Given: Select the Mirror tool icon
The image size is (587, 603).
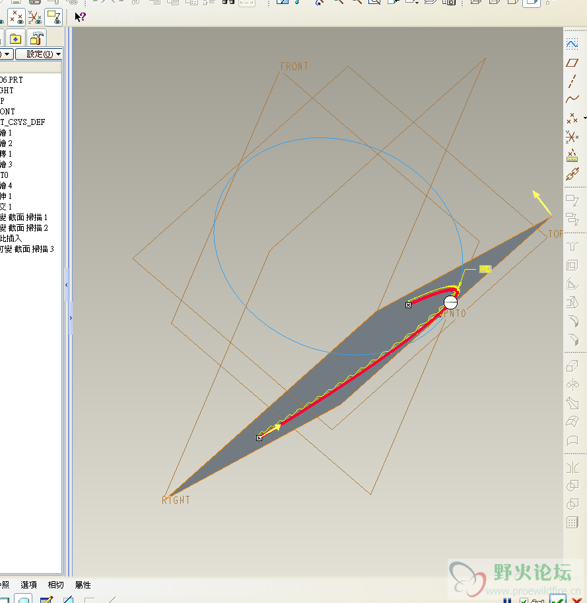Looking at the screenshot, I should click(572, 468).
